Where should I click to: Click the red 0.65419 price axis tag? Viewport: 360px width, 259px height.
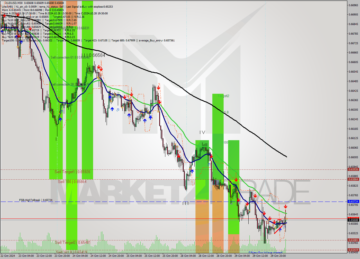point(353,250)
